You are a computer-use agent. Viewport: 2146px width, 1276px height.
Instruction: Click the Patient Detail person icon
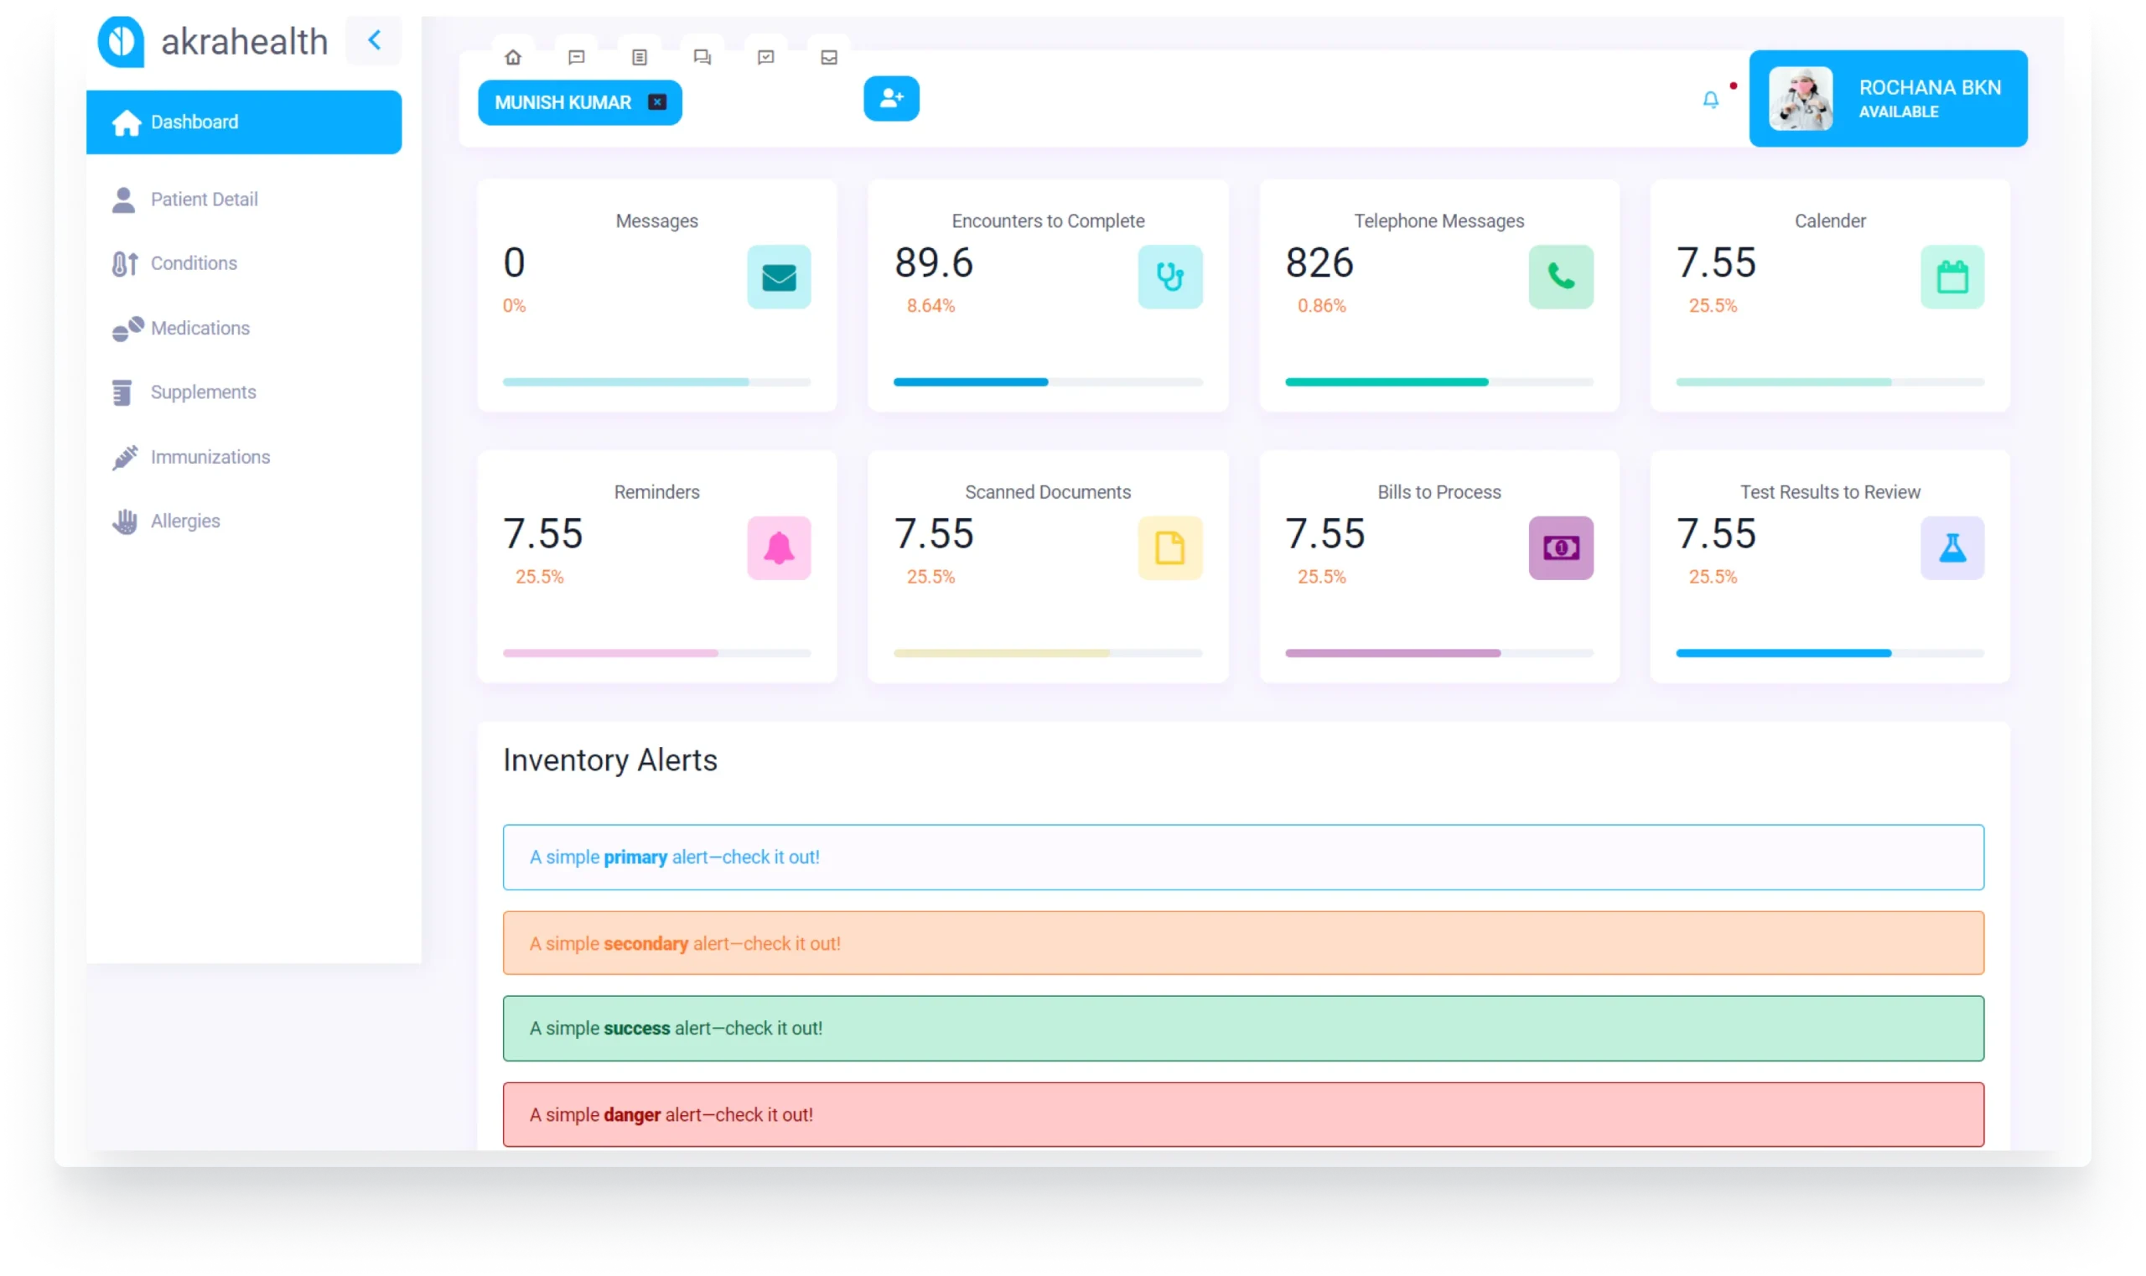124,200
